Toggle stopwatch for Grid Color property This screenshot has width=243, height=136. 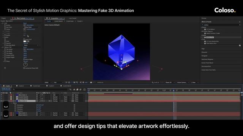coord(5,41)
